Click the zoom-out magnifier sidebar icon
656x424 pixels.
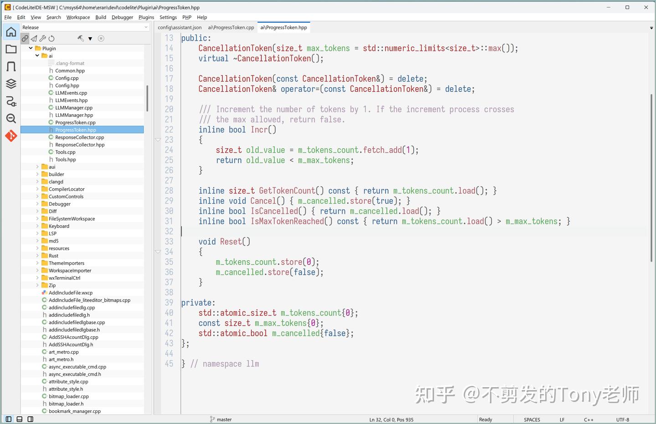tap(11, 118)
